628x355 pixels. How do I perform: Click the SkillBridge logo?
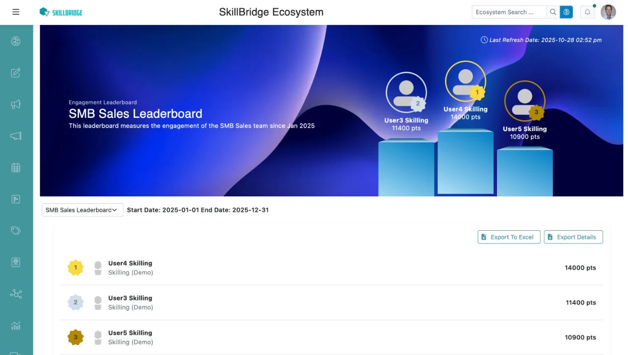click(x=61, y=12)
